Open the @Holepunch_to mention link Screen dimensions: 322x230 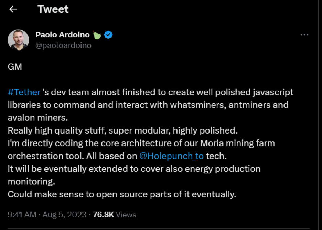(171, 156)
